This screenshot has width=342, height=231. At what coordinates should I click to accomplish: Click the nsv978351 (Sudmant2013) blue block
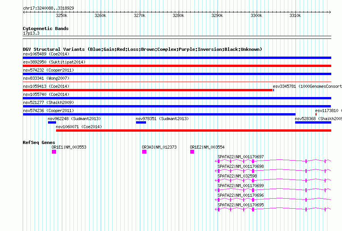(x=141, y=122)
